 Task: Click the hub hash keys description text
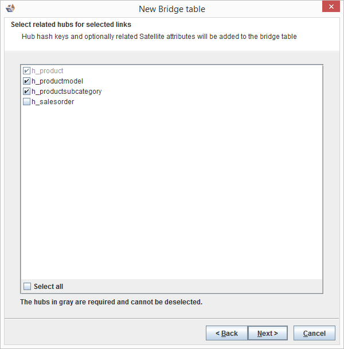pyautogui.click(x=159, y=36)
